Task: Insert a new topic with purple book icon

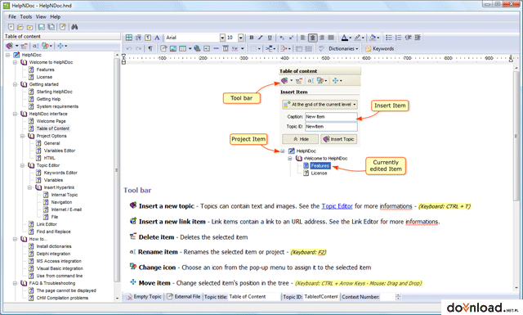Action: pos(9,46)
